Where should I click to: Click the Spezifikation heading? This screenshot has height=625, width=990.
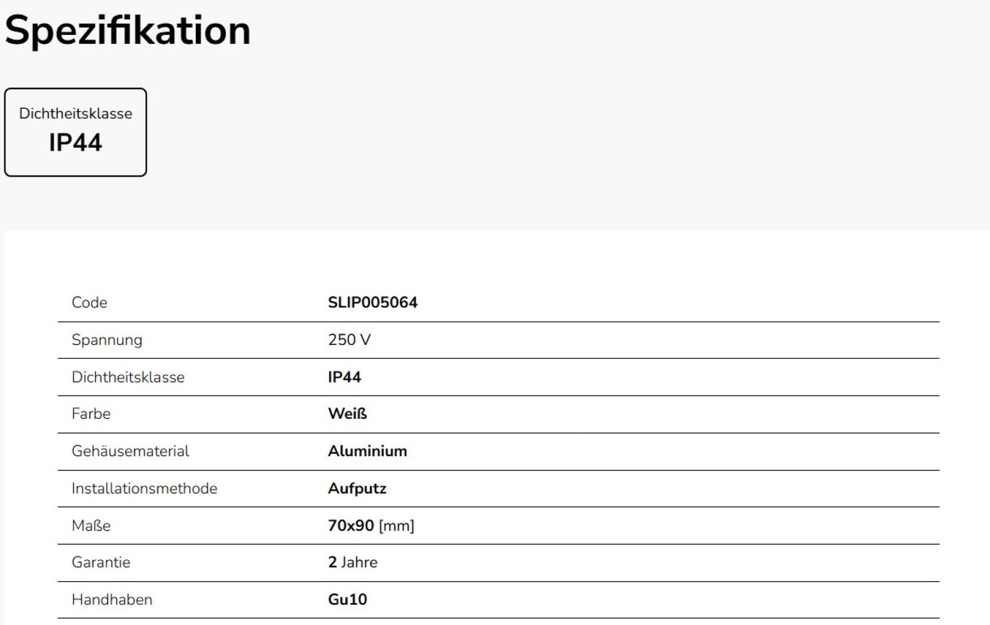pos(127,31)
